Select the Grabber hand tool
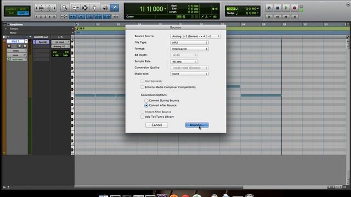The height and width of the screenshot is (197, 351). coord(94,8)
